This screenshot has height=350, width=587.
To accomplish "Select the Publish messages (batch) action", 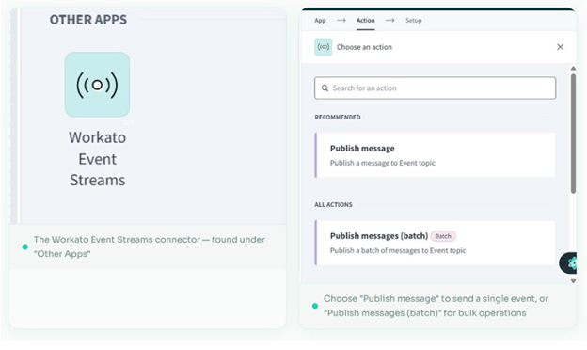I will [435, 243].
